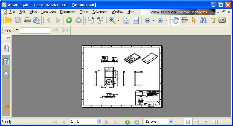Go to next page in status bar
233x126 pixels.
(x=106, y=122)
